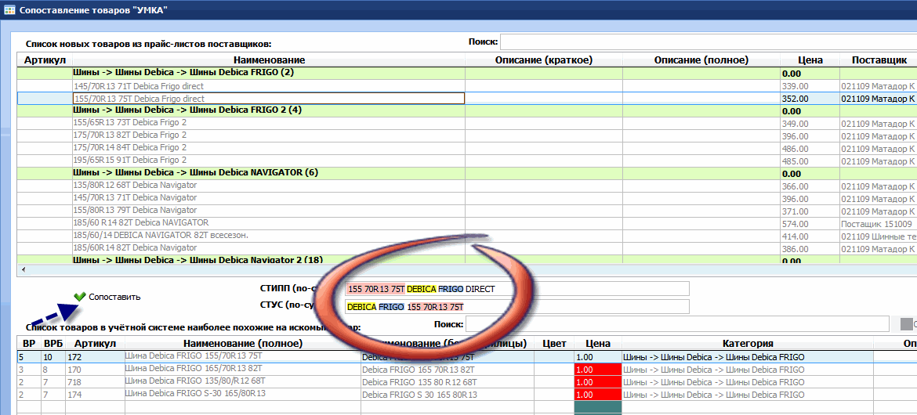Image resolution: width=917 pixels, height=415 pixels.
Task: Click the СТУС field starting with DEBICA FRIGO
Action: point(517,306)
